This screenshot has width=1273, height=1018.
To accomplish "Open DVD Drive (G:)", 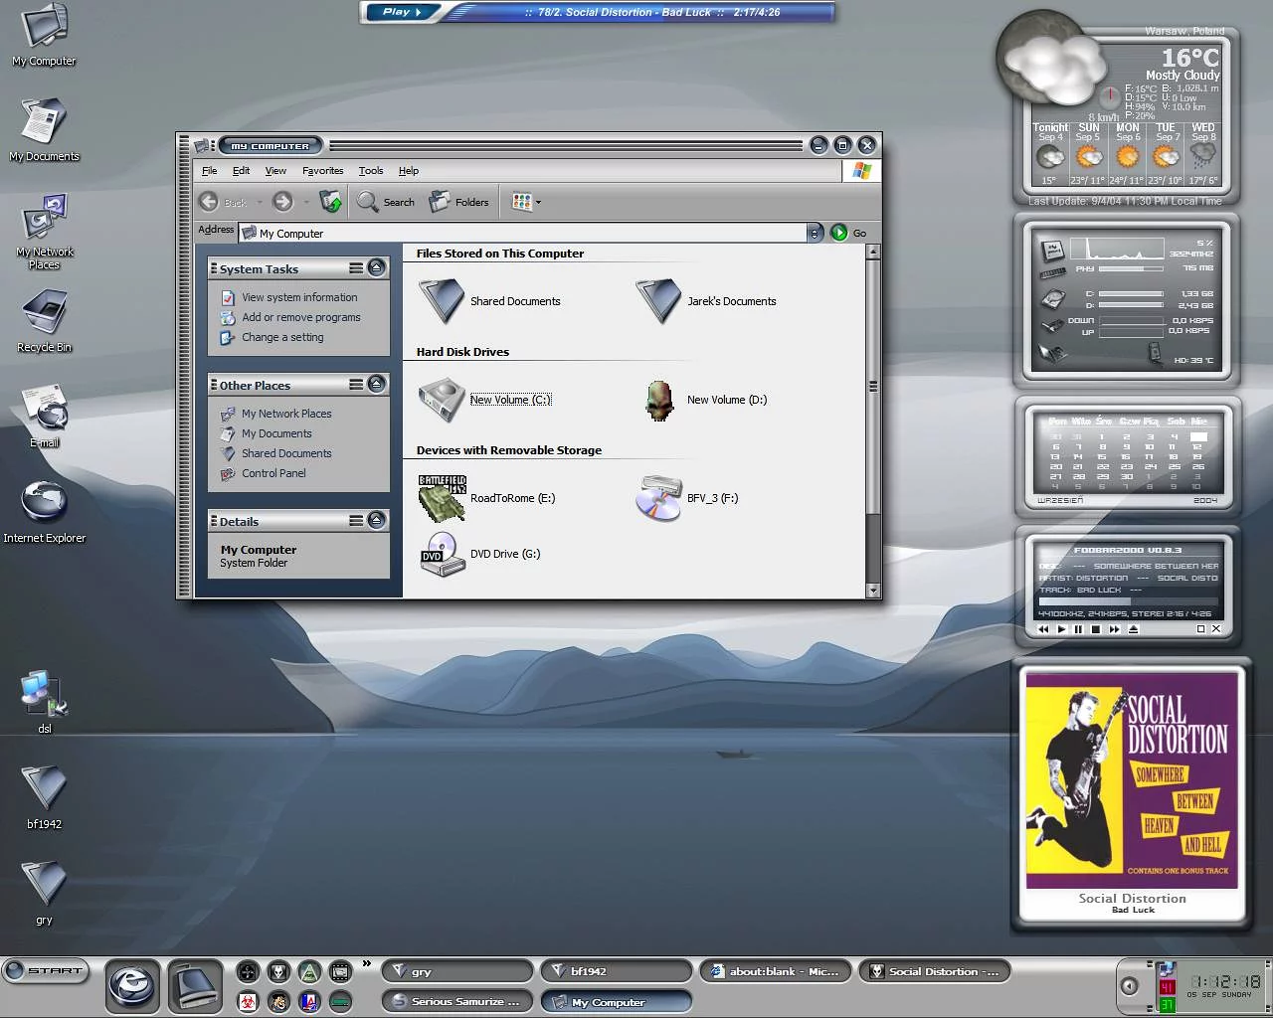I will pos(504,554).
